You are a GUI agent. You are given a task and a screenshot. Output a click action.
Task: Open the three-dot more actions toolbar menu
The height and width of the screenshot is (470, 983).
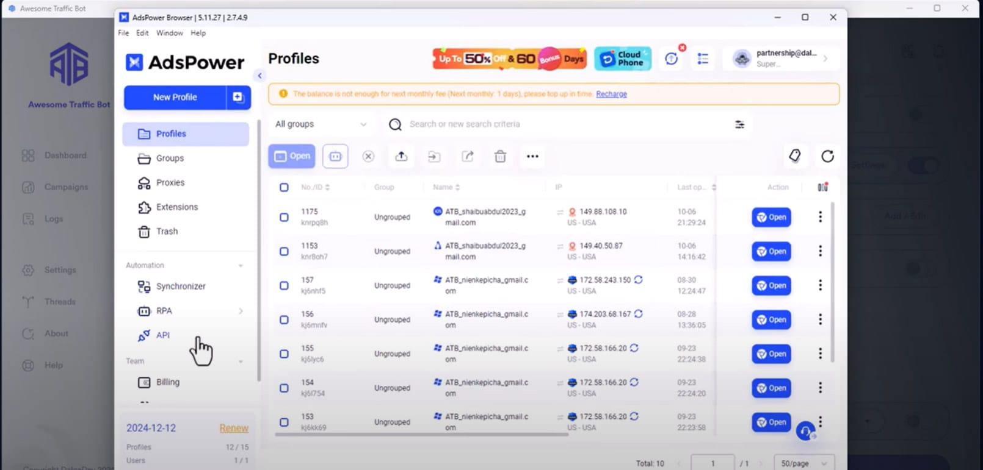532,156
